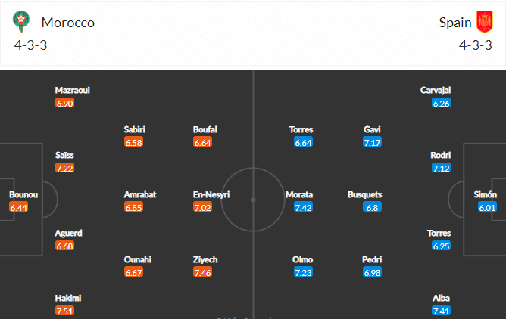Image resolution: width=506 pixels, height=319 pixels.
Task: Click the Spain team crest icon
Action: (x=485, y=22)
